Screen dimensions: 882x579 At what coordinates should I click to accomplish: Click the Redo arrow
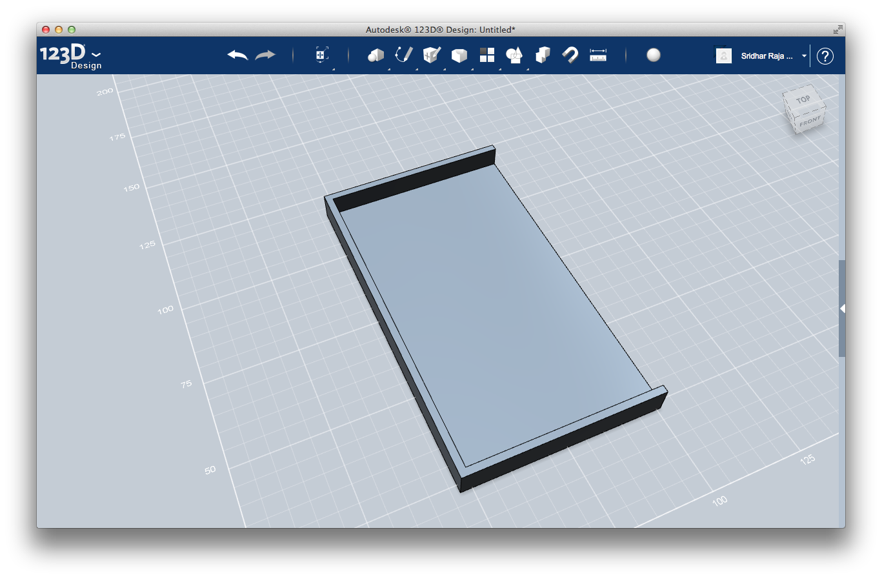point(266,56)
